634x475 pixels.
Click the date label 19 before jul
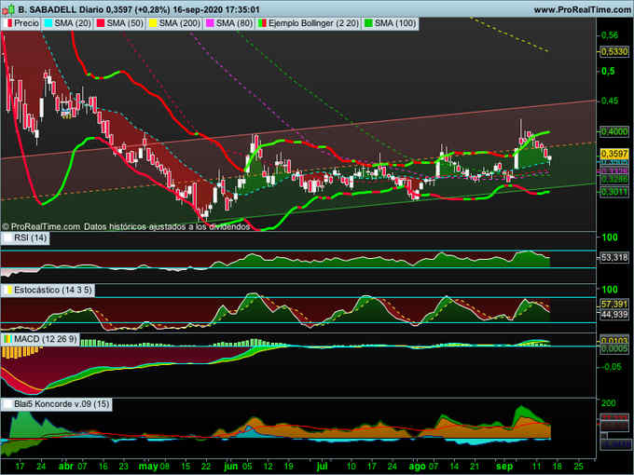pos(288,467)
